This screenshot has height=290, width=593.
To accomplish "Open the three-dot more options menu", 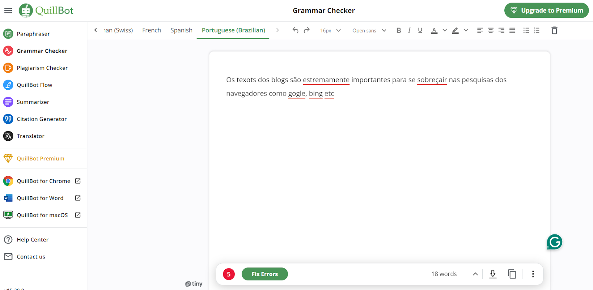I will pyautogui.click(x=533, y=274).
